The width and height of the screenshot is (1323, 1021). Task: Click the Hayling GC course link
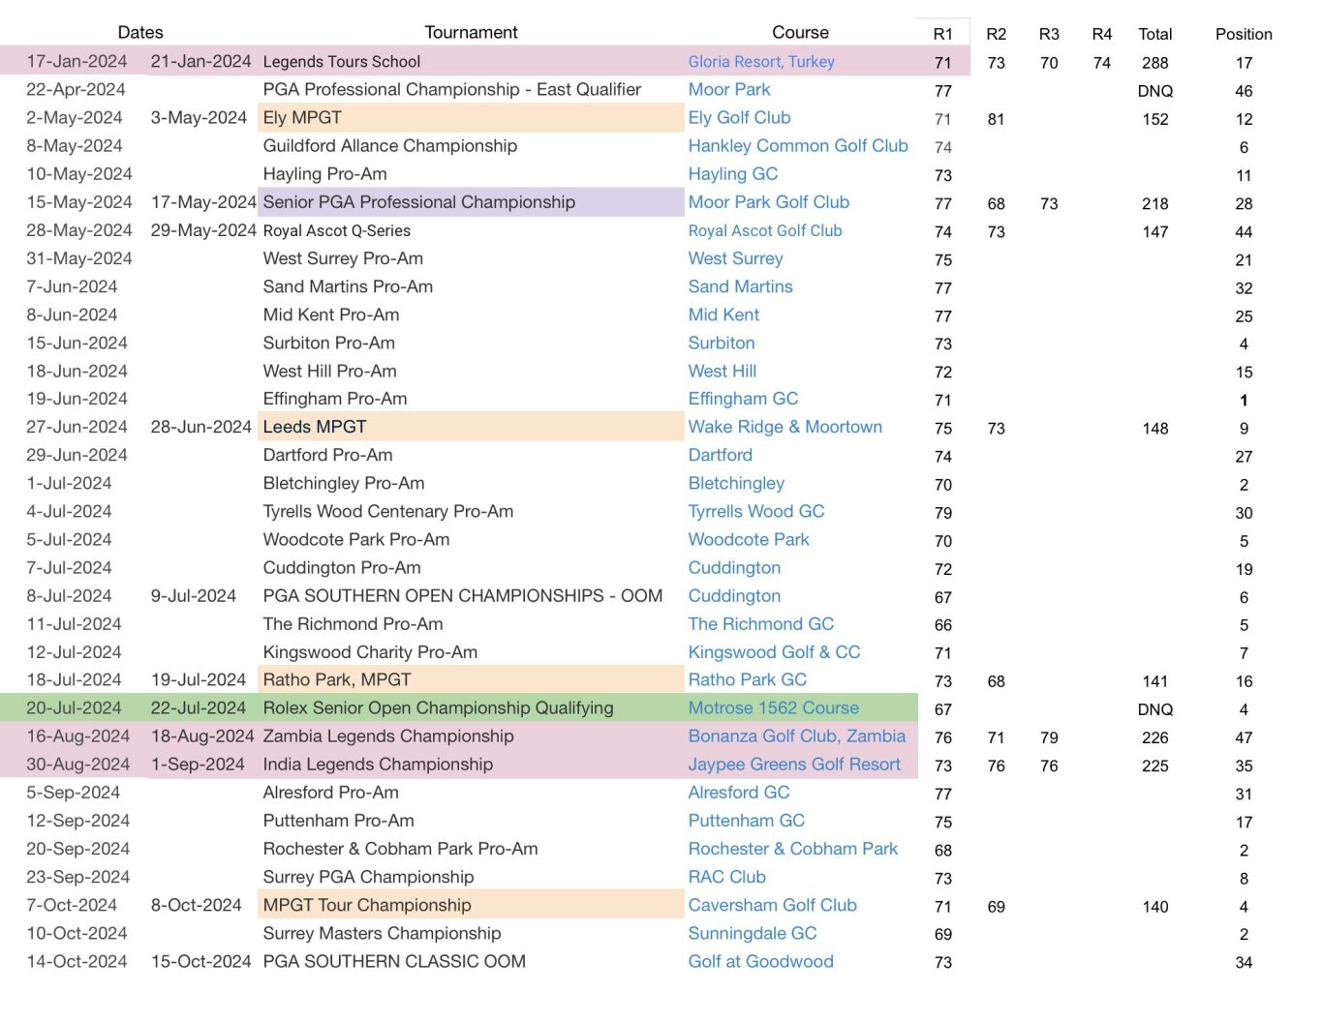[x=733, y=174]
